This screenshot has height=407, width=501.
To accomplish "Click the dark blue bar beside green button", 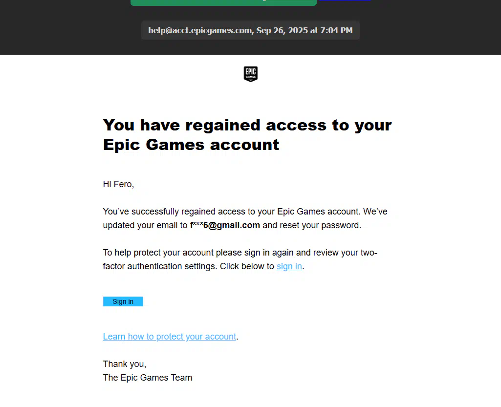I will [x=345, y=0].
